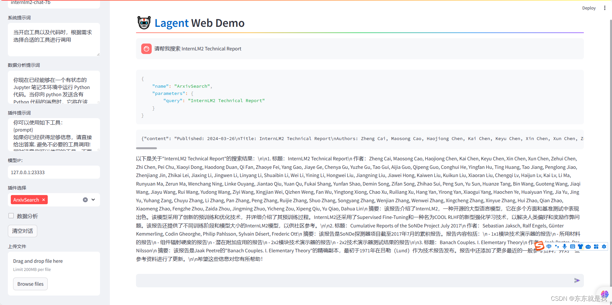Click the 插件提示词 text area
The image size is (612, 305).
click(54, 135)
